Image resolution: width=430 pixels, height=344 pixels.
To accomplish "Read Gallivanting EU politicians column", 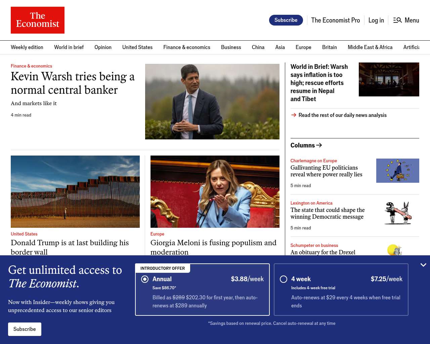I will (x=327, y=171).
